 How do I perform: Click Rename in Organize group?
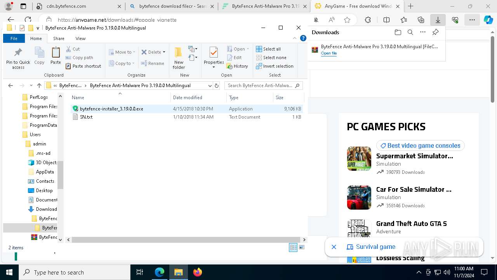click(153, 63)
